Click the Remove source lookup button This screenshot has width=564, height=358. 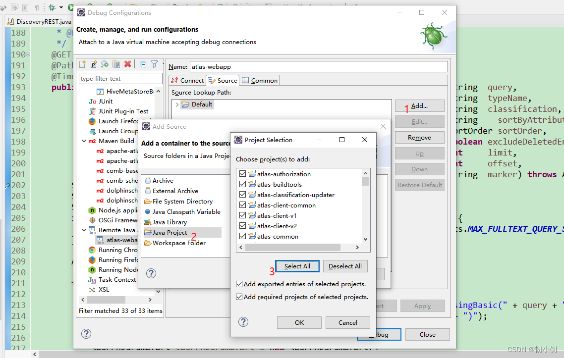419,137
